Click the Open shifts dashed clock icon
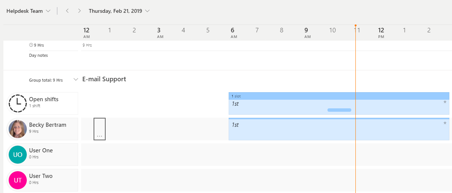Viewport: 452px width, 193px height. pyautogui.click(x=17, y=103)
